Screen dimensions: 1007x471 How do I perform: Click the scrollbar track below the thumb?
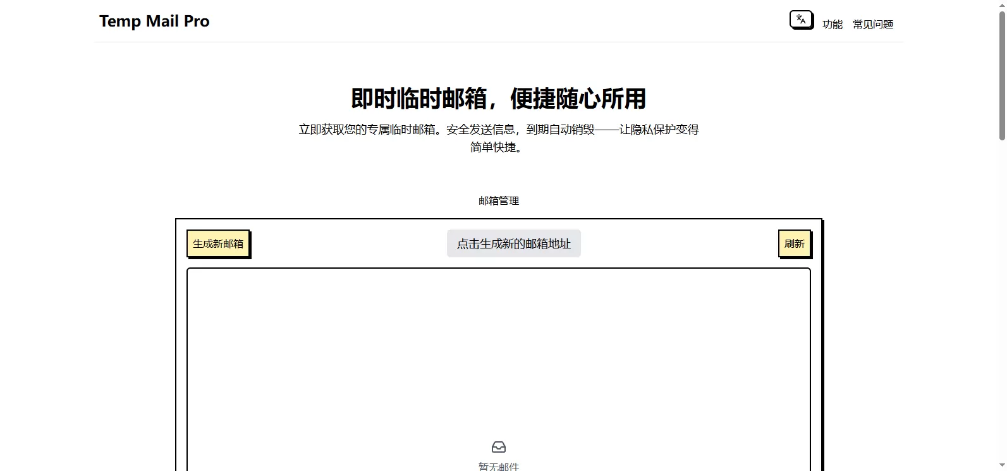pyautogui.click(x=1001, y=303)
